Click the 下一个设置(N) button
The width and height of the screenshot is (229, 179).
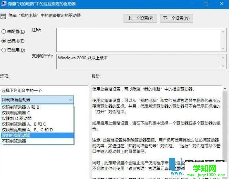click(x=176, y=18)
